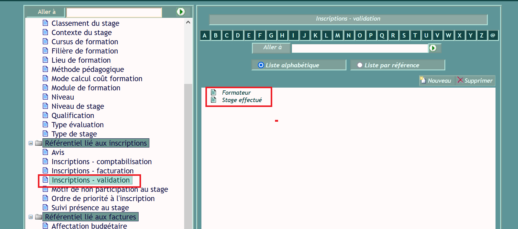Click the Nouveau document icon

(423, 80)
